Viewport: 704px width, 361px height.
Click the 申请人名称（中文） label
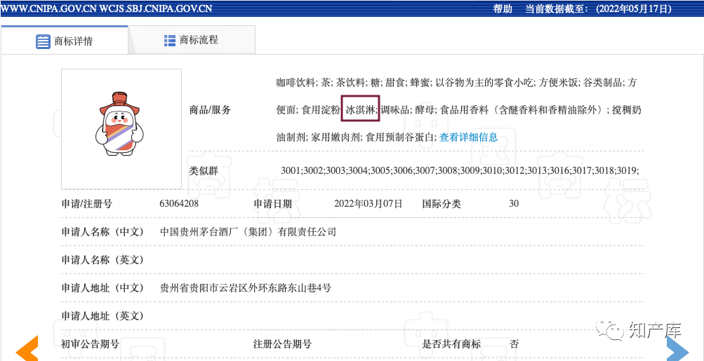(102, 232)
